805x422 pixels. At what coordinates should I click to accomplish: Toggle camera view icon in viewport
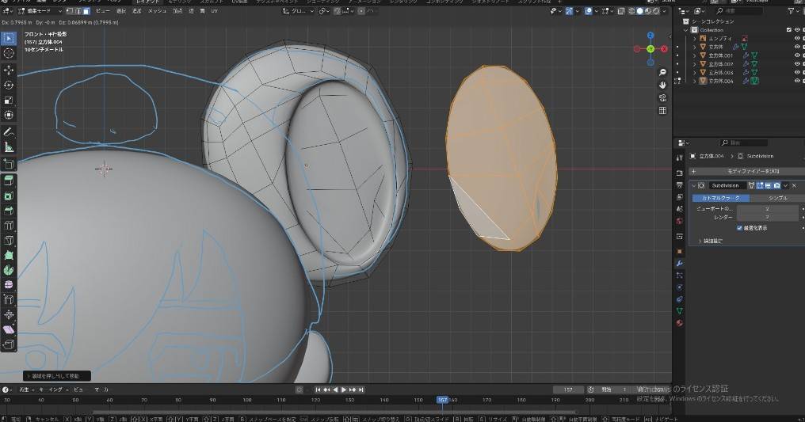tap(662, 97)
